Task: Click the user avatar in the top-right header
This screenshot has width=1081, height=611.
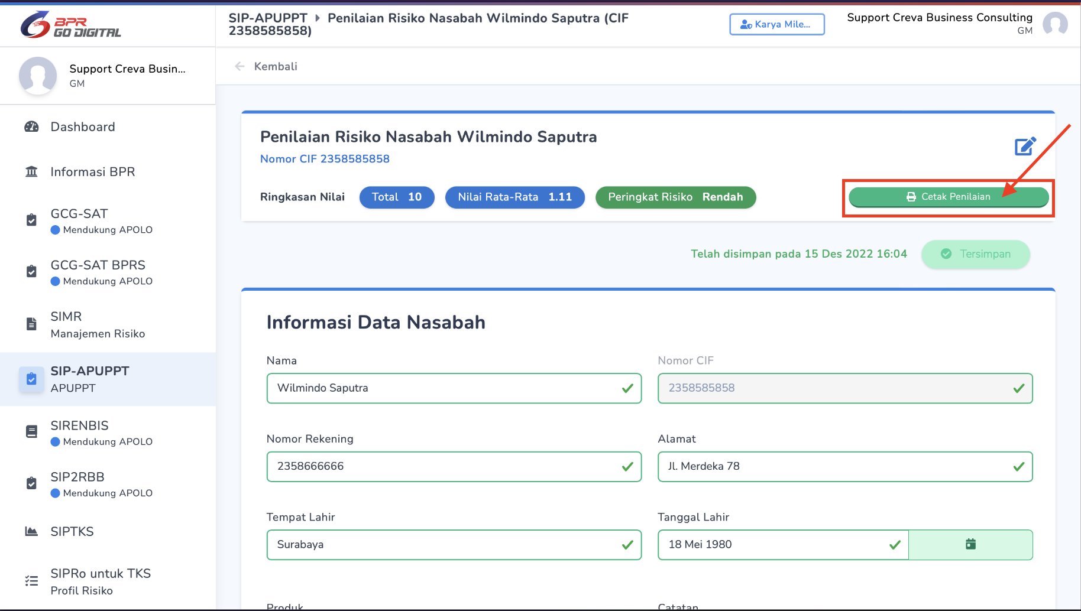Action: (1055, 24)
